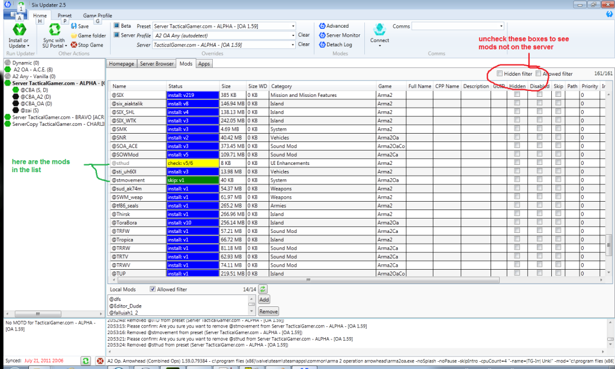Click the Remove local mod button
The image size is (615, 369).
[268, 311]
